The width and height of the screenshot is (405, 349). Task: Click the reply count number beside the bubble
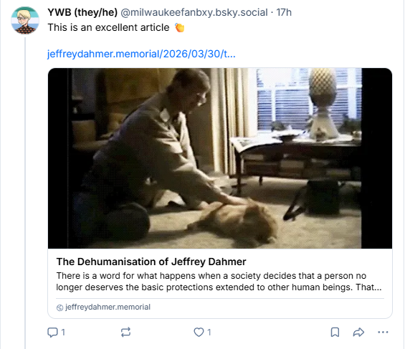63,333
